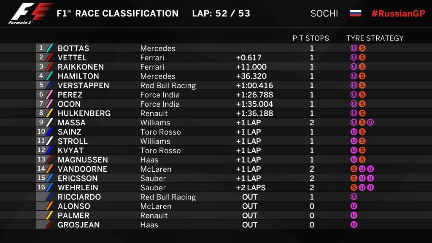Select the TYRE STRATEGY column header
This screenshot has width=432, height=243.
pyautogui.click(x=375, y=38)
